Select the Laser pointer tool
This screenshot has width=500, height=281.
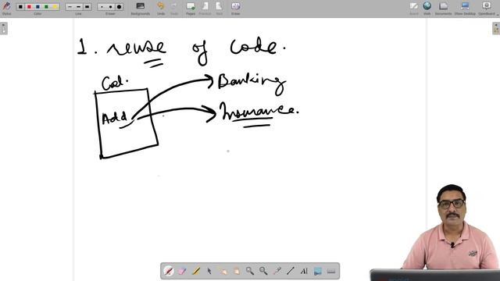(277, 271)
